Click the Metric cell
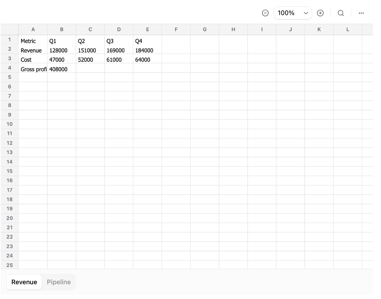The width and height of the screenshot is (381, 299). coord(33,40)
